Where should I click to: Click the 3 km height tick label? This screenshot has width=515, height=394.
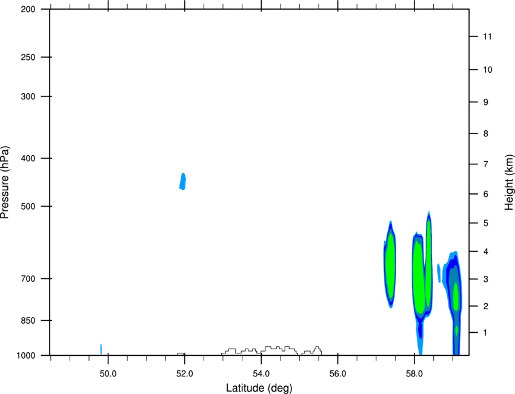tap(486, 279)
